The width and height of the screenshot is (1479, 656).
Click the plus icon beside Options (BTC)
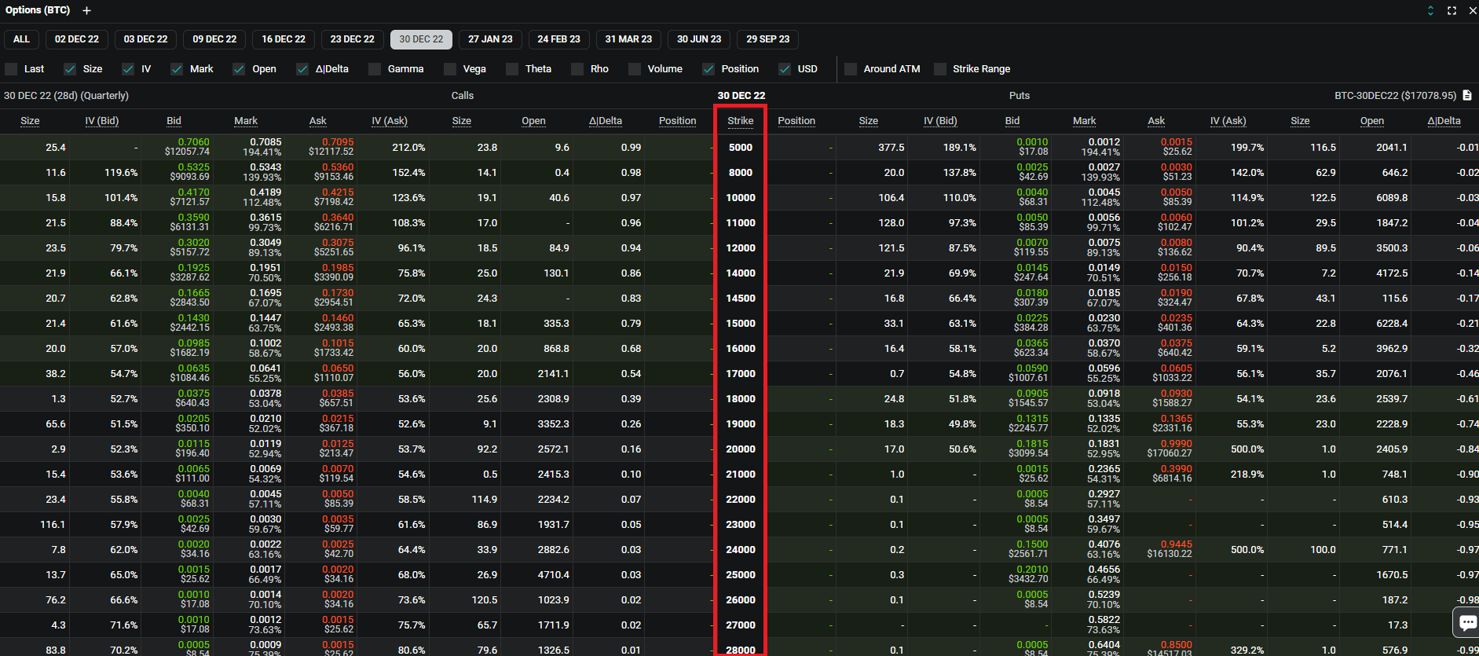86,11
